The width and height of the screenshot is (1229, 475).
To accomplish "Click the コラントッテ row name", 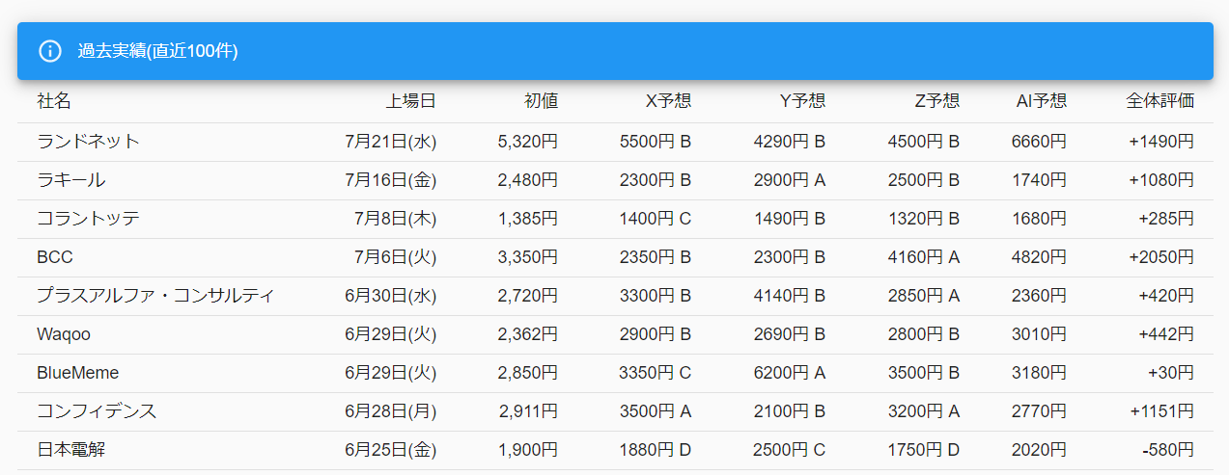I will point(89,219).
